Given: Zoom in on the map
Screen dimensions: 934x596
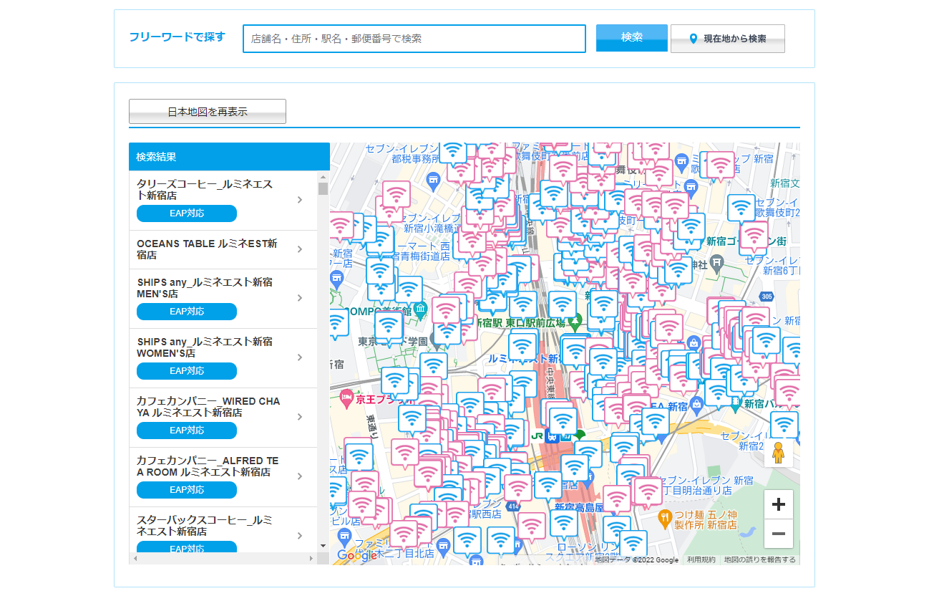Looking at the screenshot, I should (779, 504).
